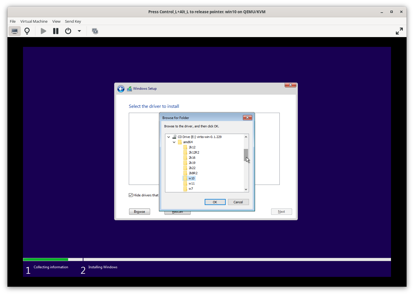Cancel the Browse for Folder dialog
This screenshot has height=295, width=414.
point(238,202)
